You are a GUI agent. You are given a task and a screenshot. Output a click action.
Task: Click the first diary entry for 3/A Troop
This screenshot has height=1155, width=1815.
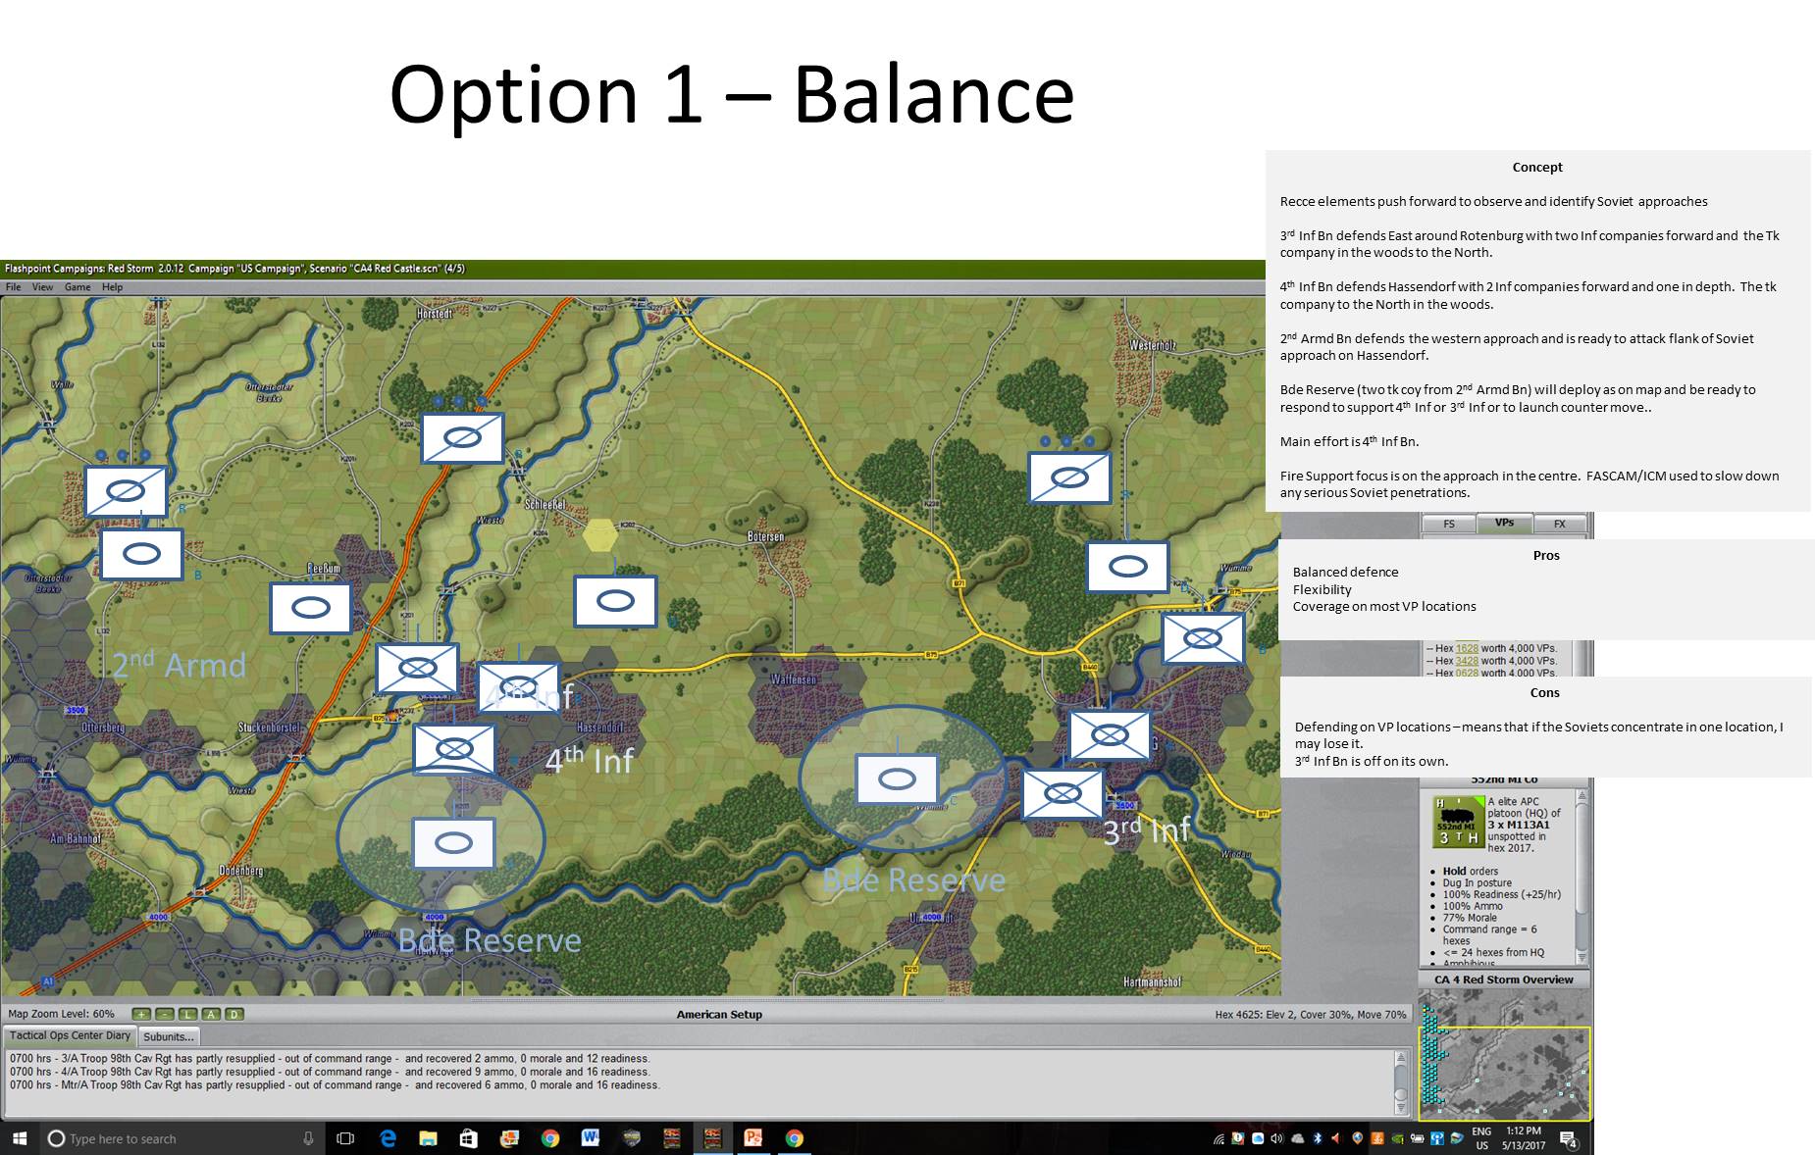pyautogui.click(x=330, y=1059)
